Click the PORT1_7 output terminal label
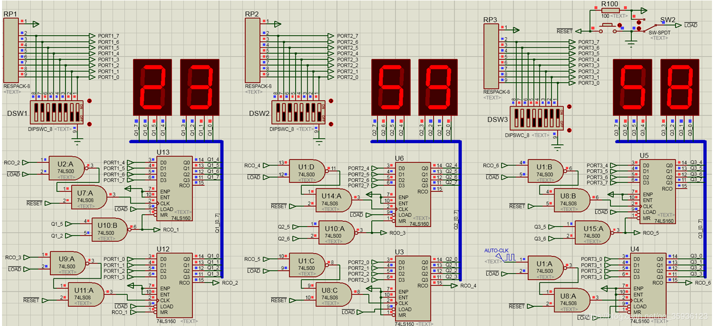713x326 pixels. [x=108, y=36]
